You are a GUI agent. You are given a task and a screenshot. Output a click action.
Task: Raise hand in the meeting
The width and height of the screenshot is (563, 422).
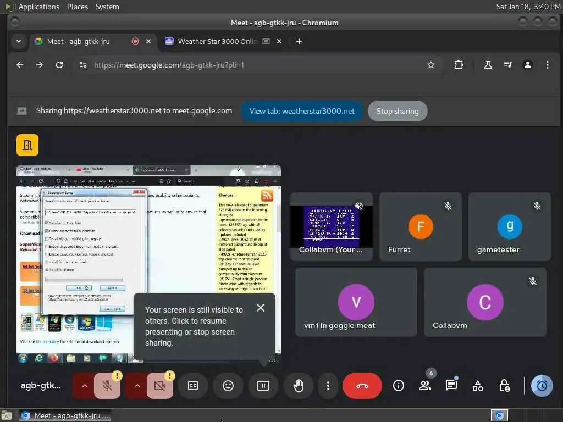click(299, 386)
